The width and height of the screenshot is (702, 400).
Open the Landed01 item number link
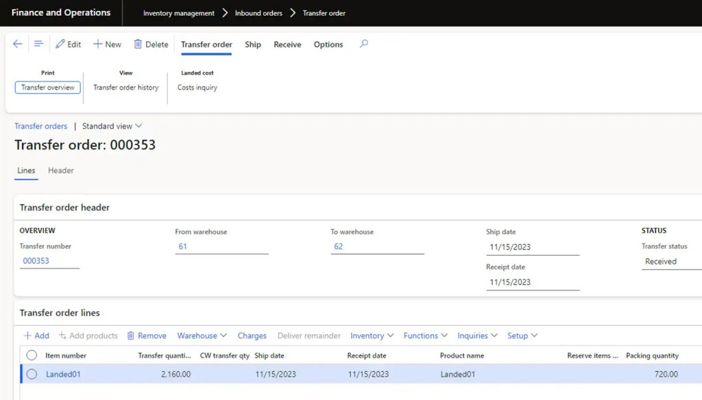click(63, 374)
